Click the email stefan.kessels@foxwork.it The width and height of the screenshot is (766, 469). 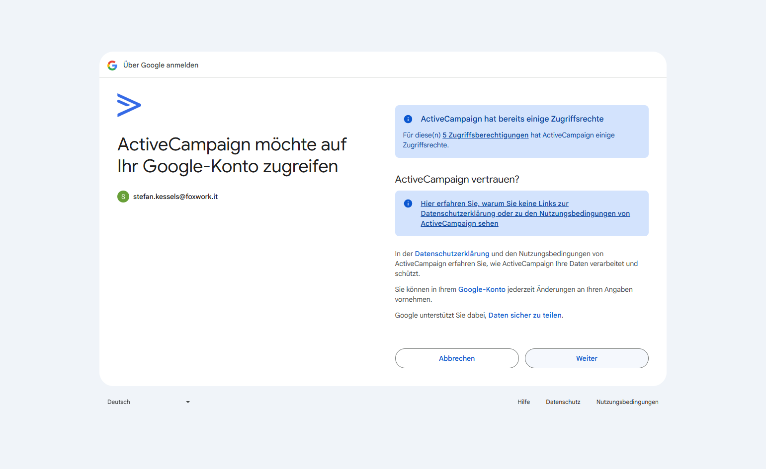175,197
